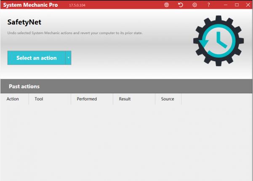Open the undo SafetyNet icon in title bar

(181, 5)
